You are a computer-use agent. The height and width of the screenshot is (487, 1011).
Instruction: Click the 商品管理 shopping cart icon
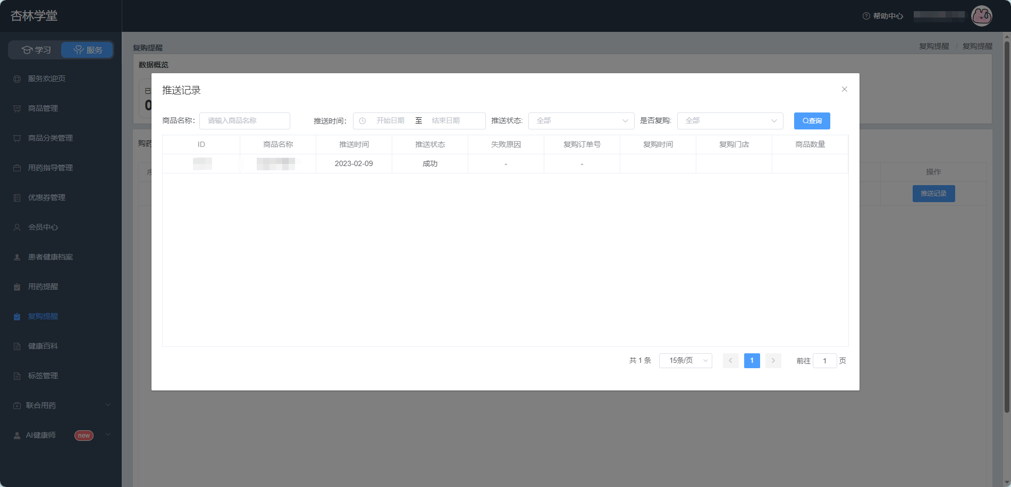click(17, 109)
